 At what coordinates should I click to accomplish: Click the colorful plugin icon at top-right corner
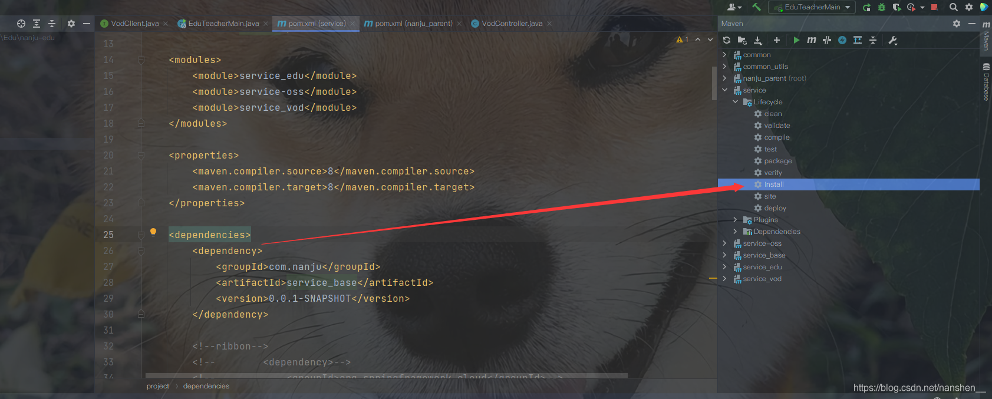click(x=984, y=7)
